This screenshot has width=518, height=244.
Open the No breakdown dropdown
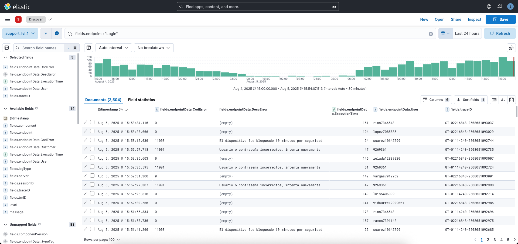pyautogui.click(x=154, y=47)
